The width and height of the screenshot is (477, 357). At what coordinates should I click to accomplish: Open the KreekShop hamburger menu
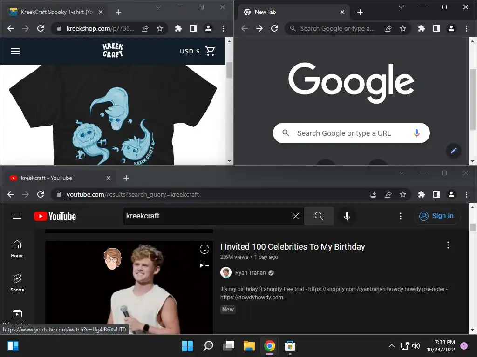[15, 51]
